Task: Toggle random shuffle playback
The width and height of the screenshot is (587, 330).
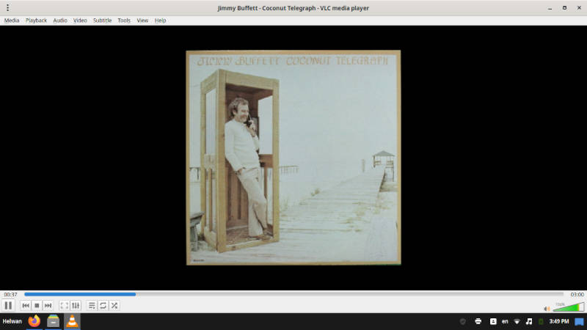Action: [x=114, y=305]
